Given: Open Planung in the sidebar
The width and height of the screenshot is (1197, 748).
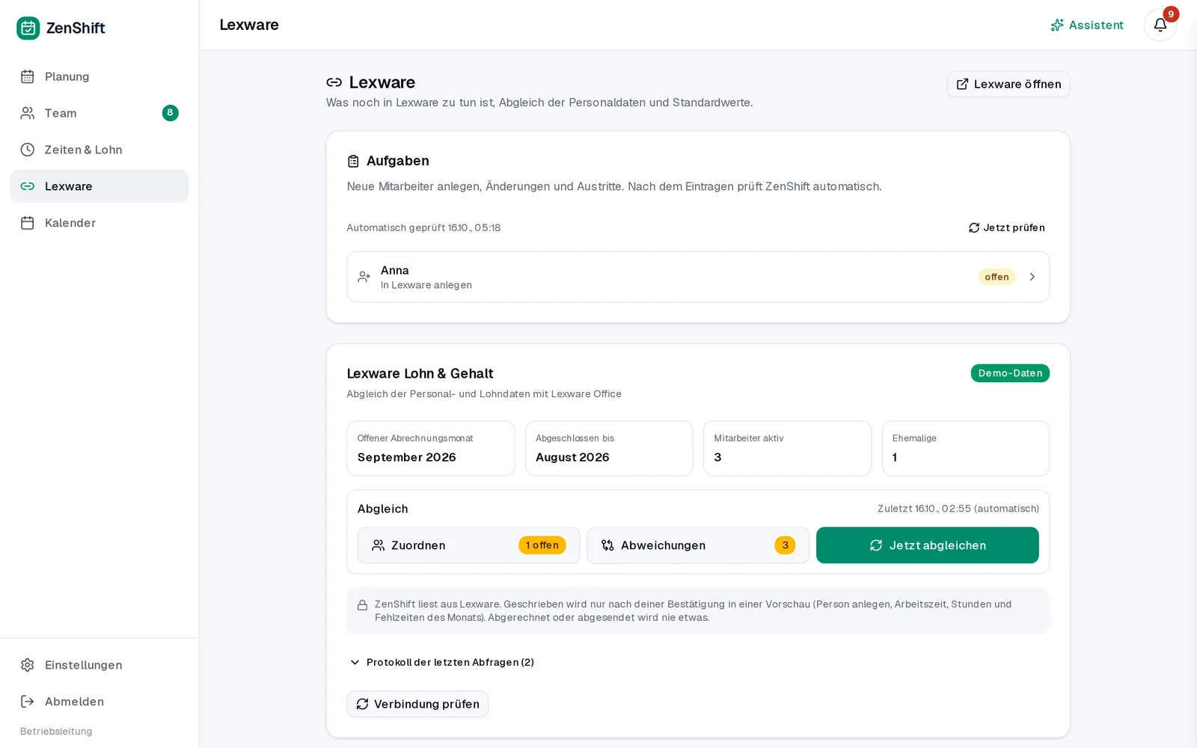Looking at the screenshot, I should point(100,76).
